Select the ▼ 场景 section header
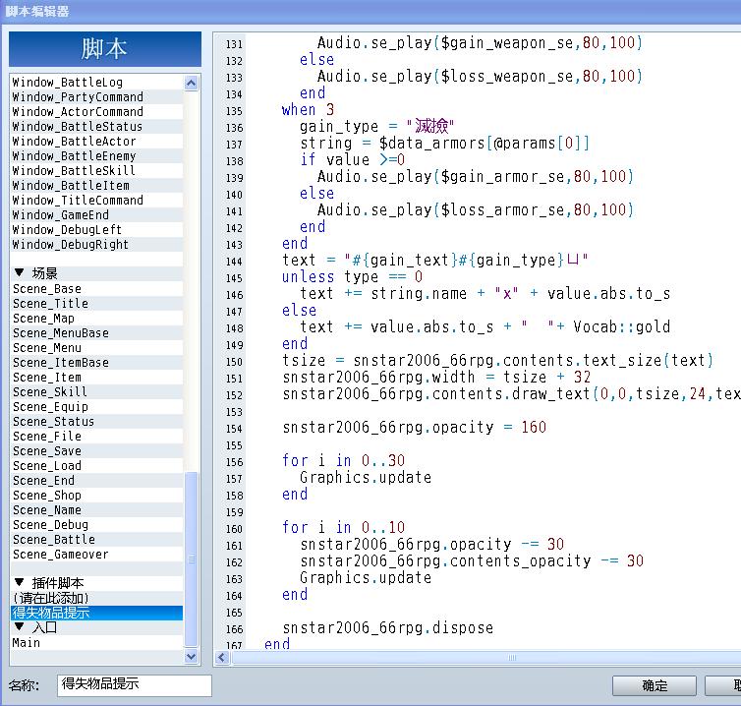Image resolution: width=741 pixels, height=706 pixels. tap(96, 273)
